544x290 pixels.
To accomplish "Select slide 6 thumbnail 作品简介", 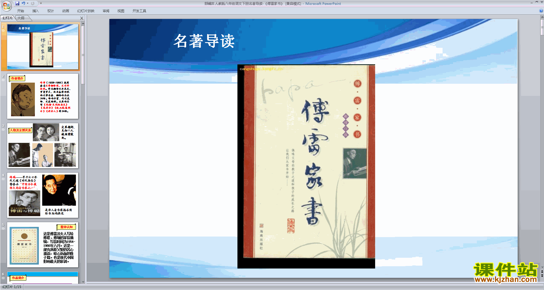I will coord(43,278).
